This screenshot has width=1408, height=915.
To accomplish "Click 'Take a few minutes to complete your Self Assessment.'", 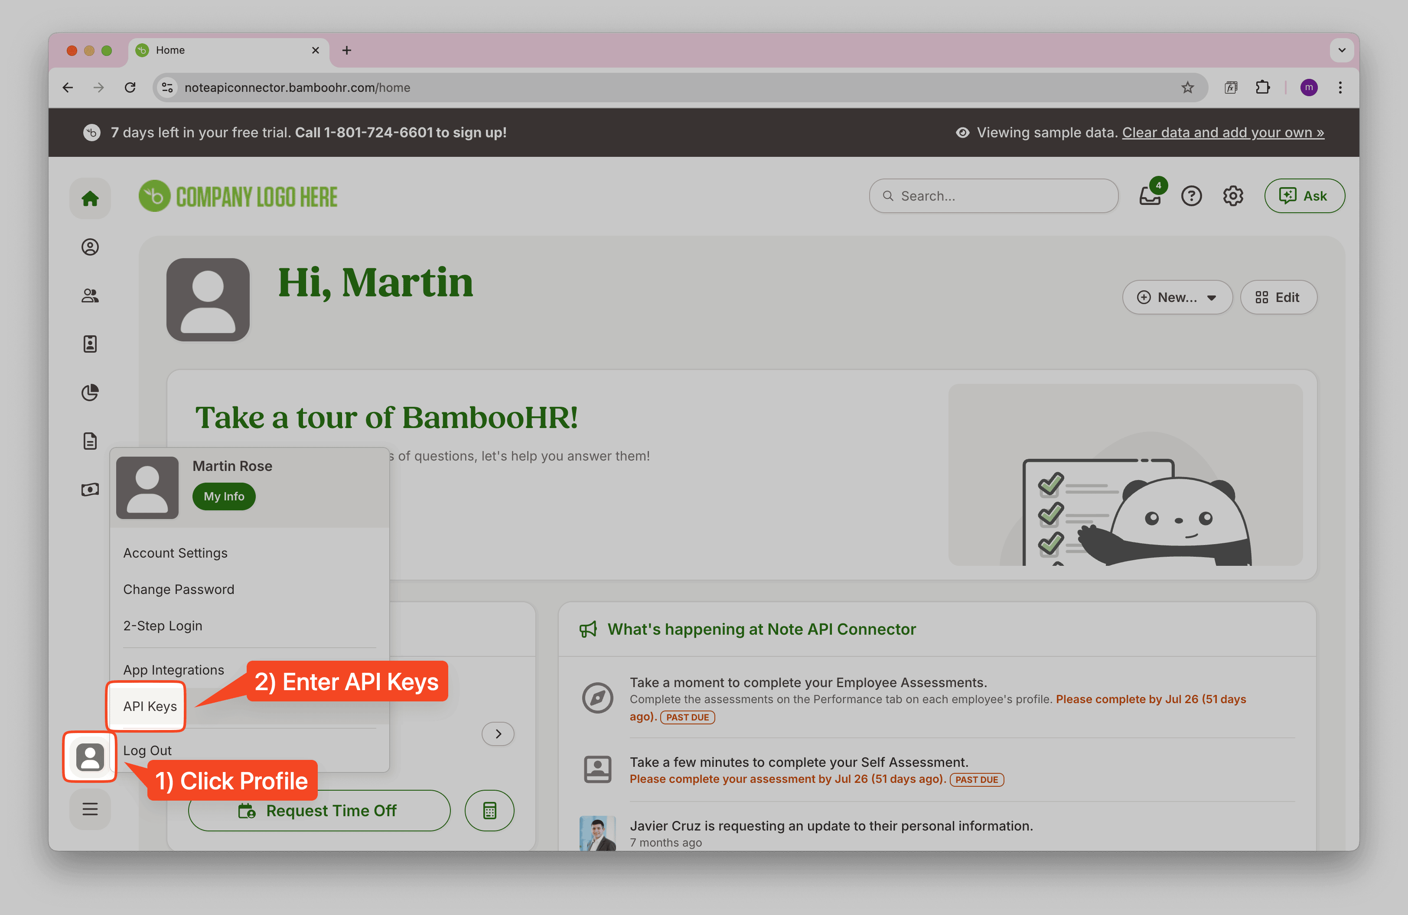I will [799, 762].
